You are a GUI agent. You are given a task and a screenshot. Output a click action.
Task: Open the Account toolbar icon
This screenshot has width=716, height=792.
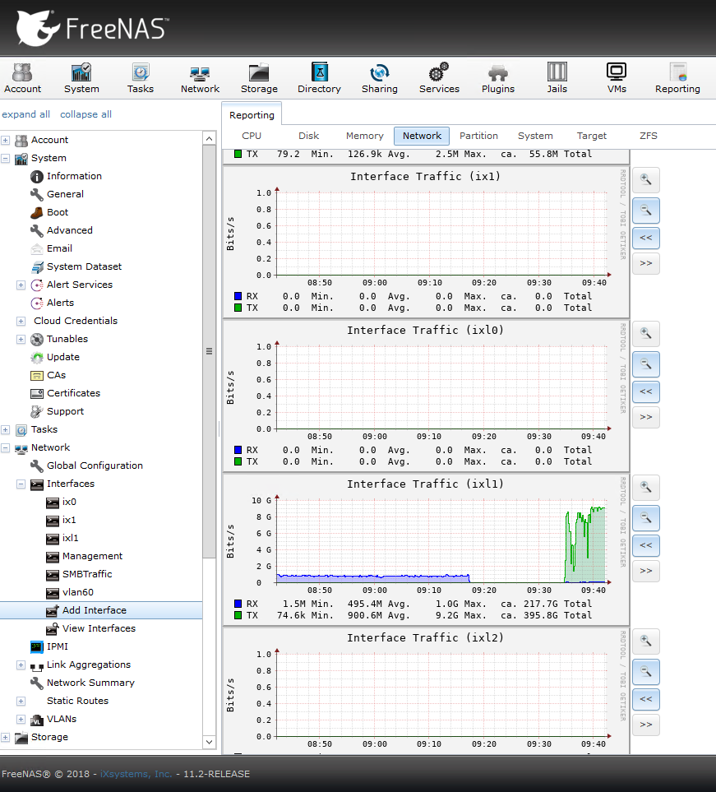[23, 78]
